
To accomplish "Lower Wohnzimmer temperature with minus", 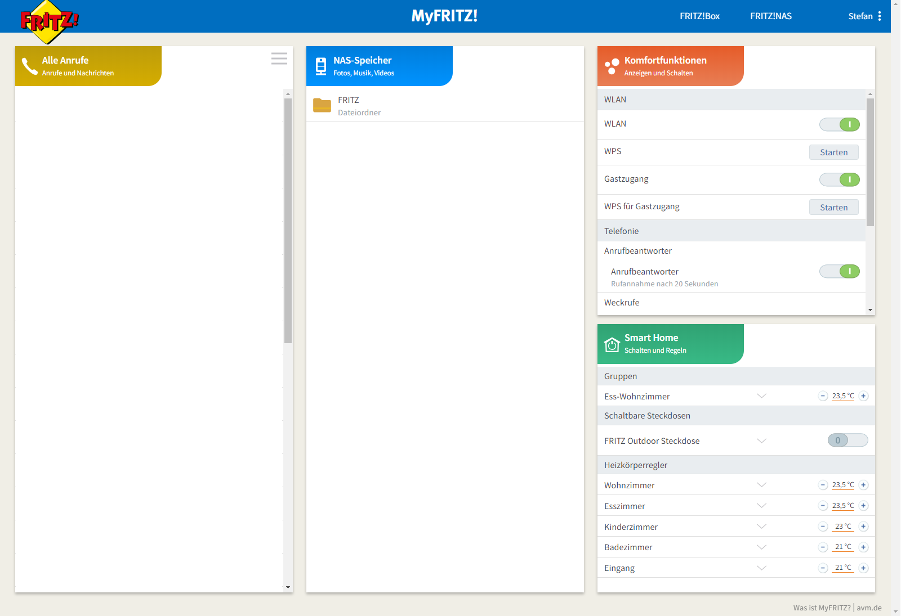I will (x=823, y=485).
